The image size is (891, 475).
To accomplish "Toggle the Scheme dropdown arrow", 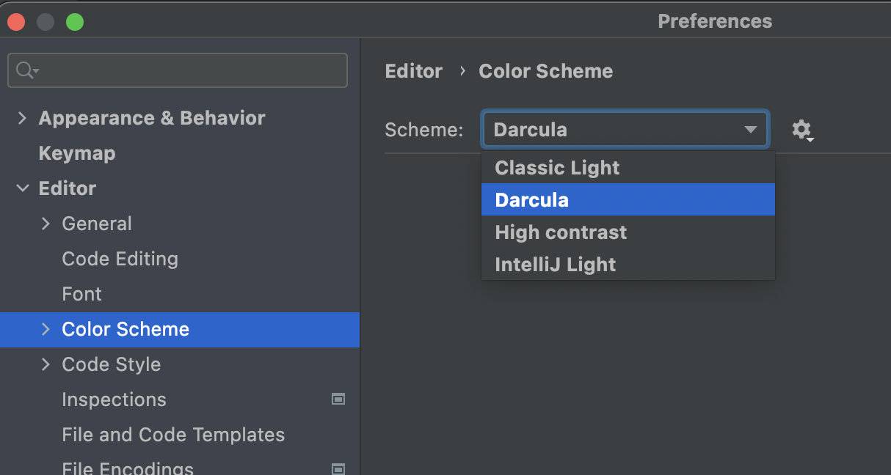I will pos(750,130).
